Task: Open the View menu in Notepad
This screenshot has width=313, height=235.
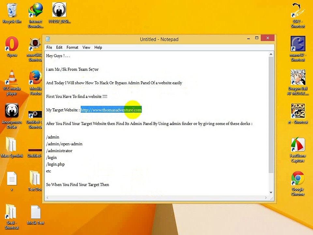Action: coord(86,47)
